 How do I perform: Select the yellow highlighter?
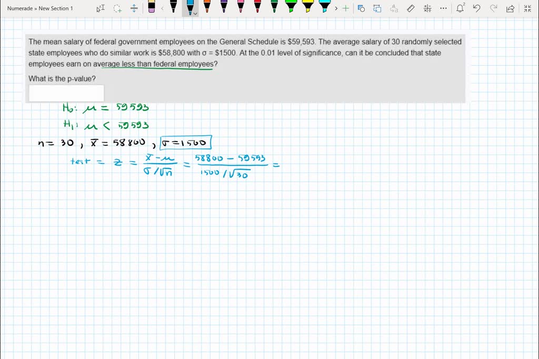tap(307, 7)
